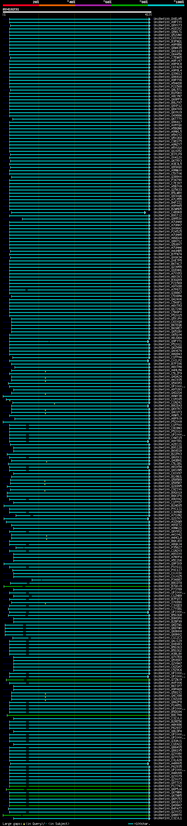Viewport: 187px width, 826px height.
Task: Select the UniRef100_C0L628 label
Action: coord(168,760)
